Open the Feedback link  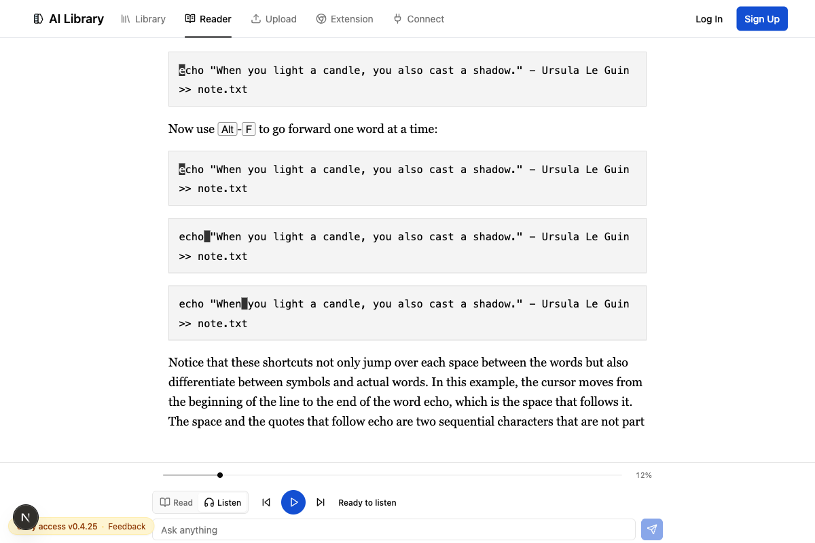pyautogui.click(x=127, y=526)
